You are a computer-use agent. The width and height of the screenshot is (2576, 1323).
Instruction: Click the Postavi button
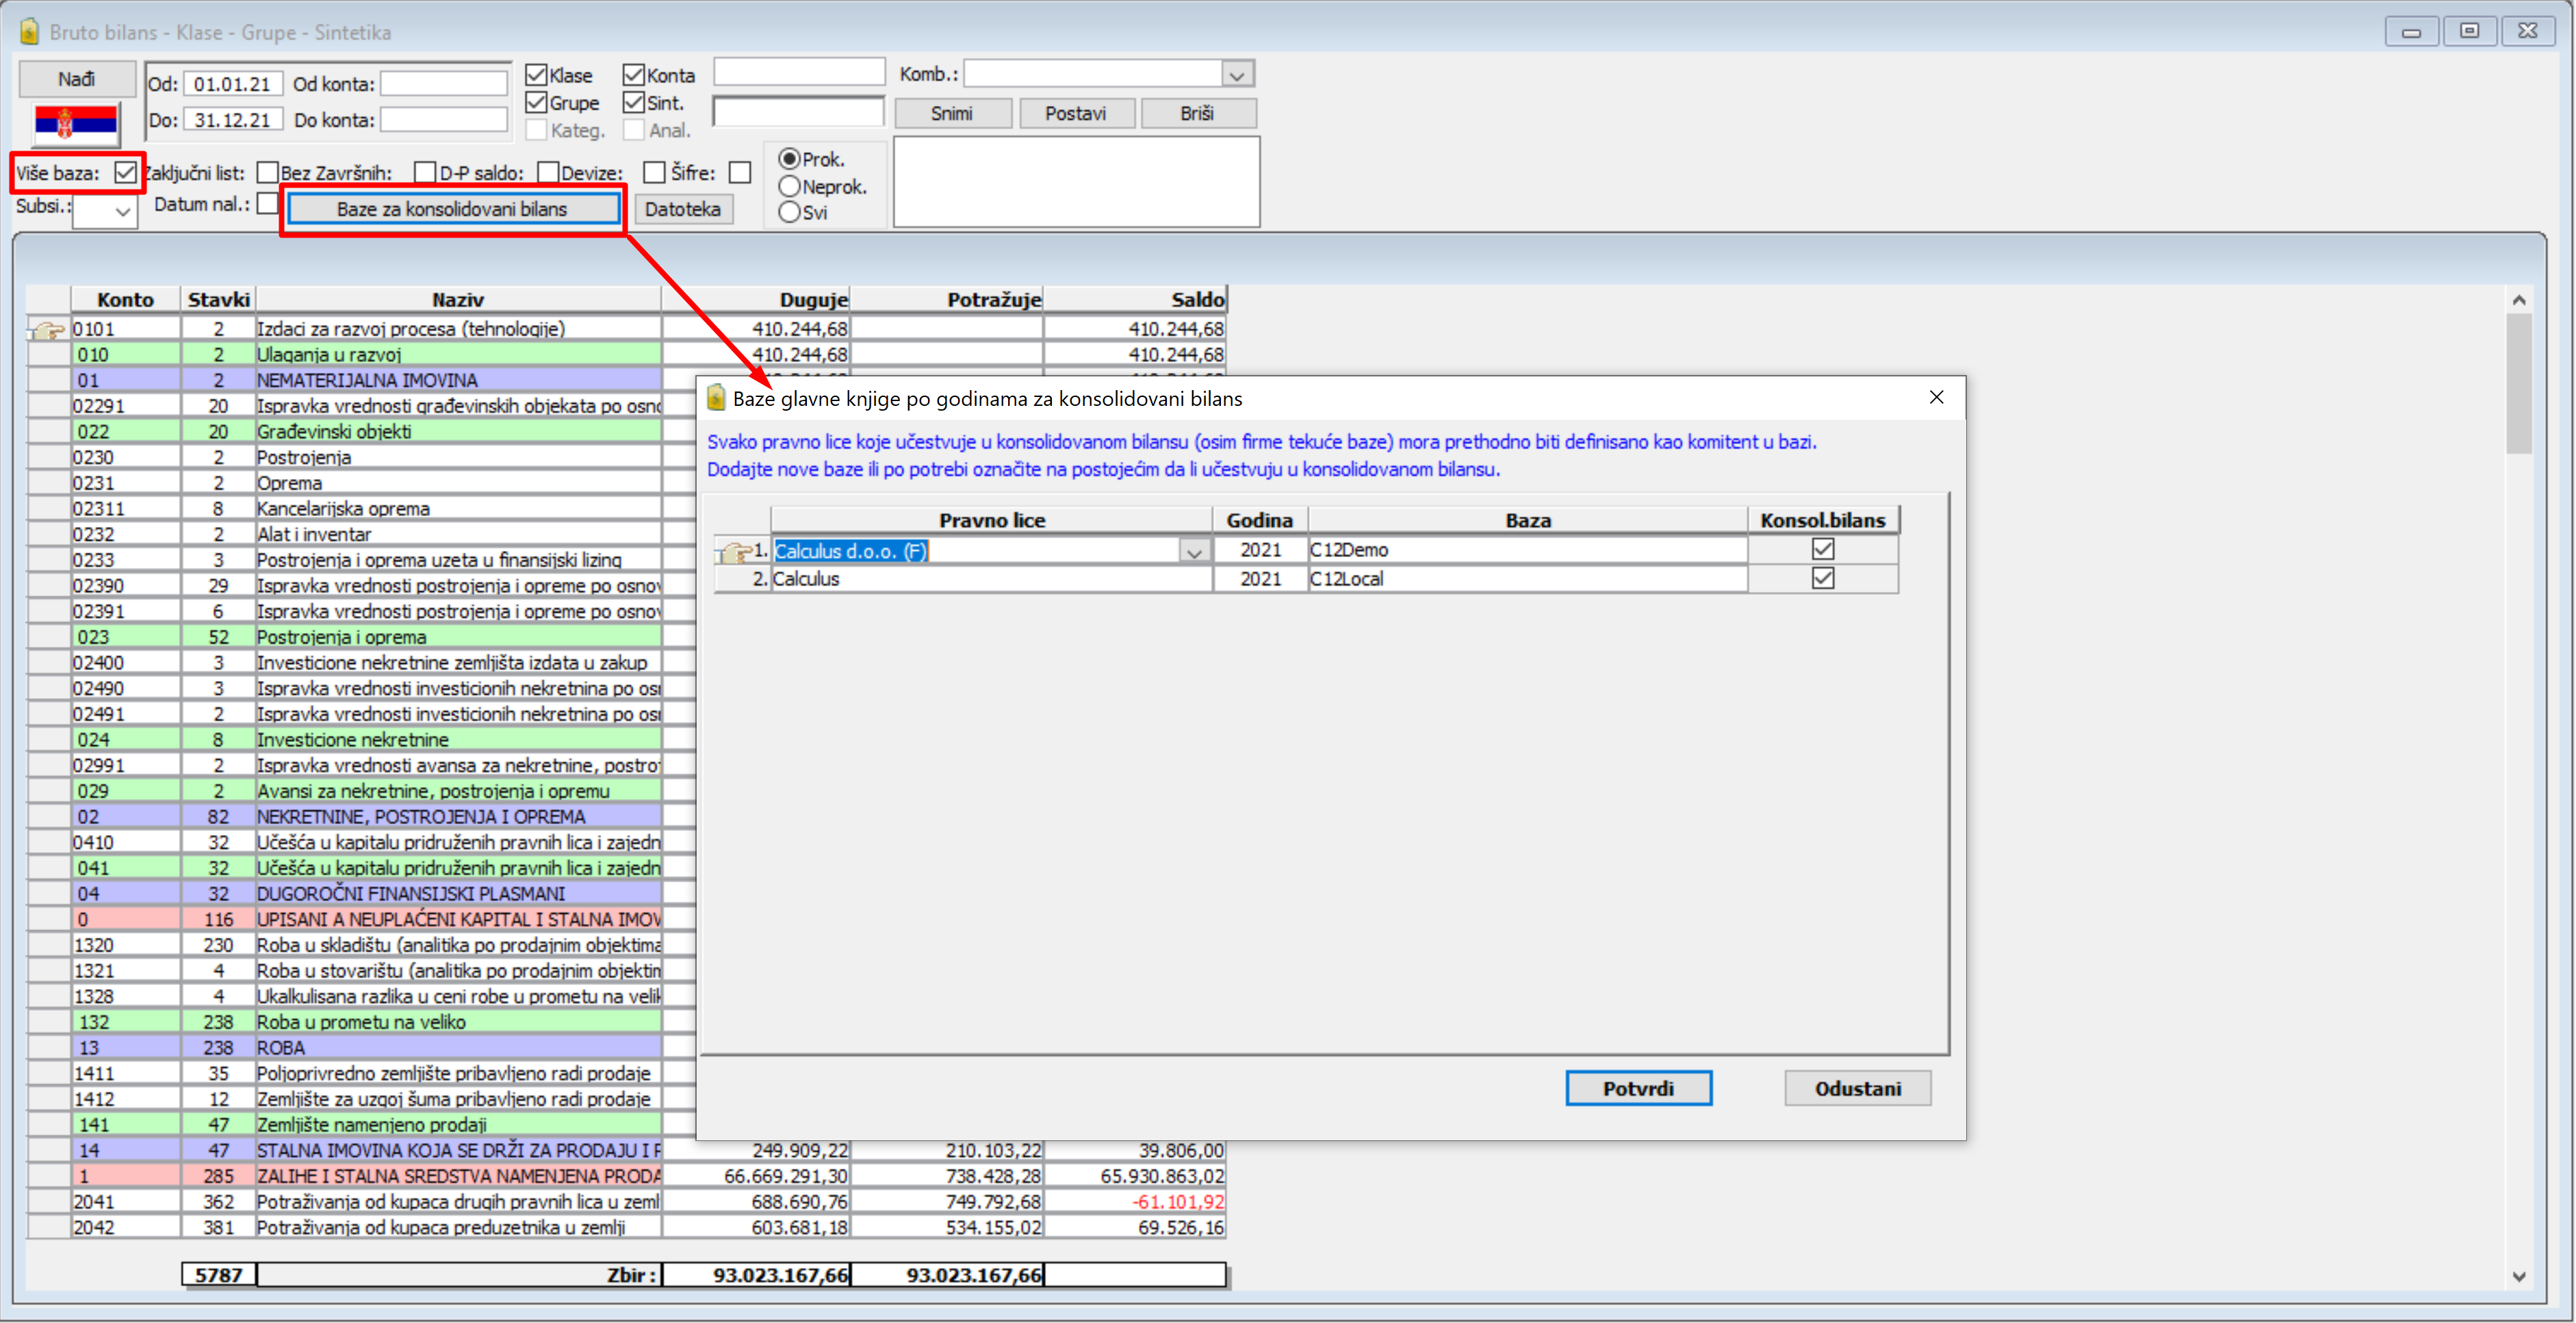tap(1076, 113)
